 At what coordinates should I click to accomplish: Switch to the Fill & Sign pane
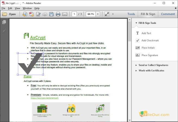pyautogui.click(x=148, y=14)
